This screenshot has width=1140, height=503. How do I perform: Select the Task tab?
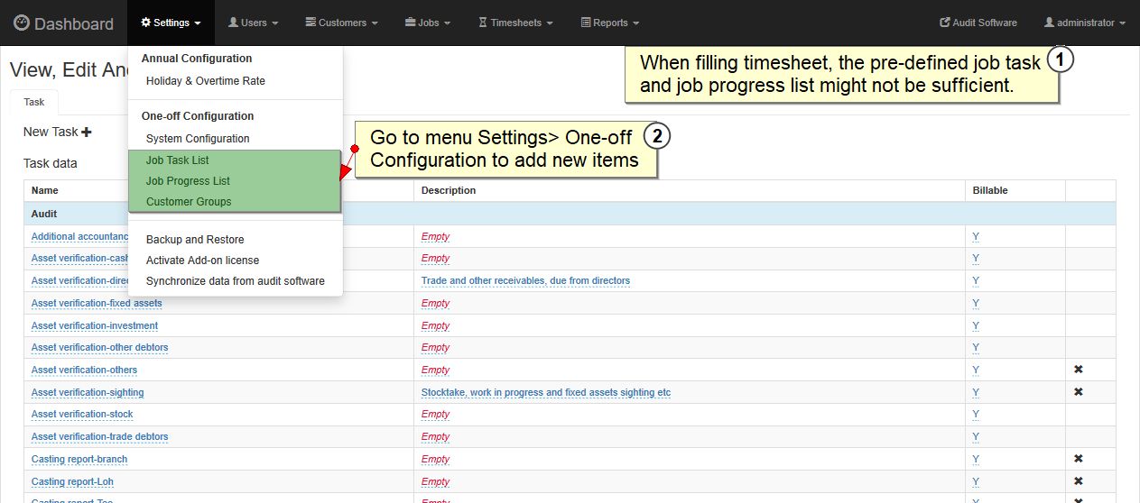34,103
